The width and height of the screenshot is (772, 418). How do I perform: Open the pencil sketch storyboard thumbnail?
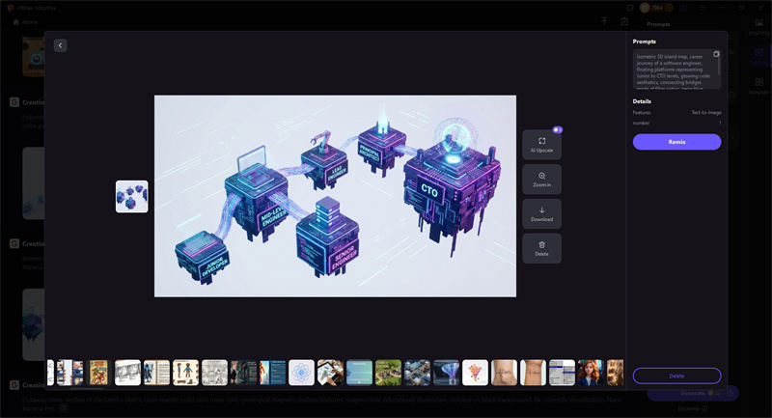(x=127, y=373)
